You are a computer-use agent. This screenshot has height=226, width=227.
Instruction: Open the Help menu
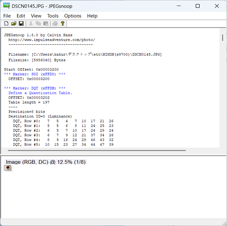coord(92,16)
